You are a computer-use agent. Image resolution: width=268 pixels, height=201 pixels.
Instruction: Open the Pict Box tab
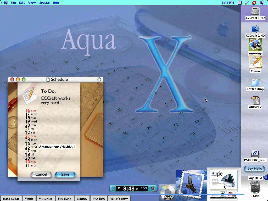click(99, 198)
